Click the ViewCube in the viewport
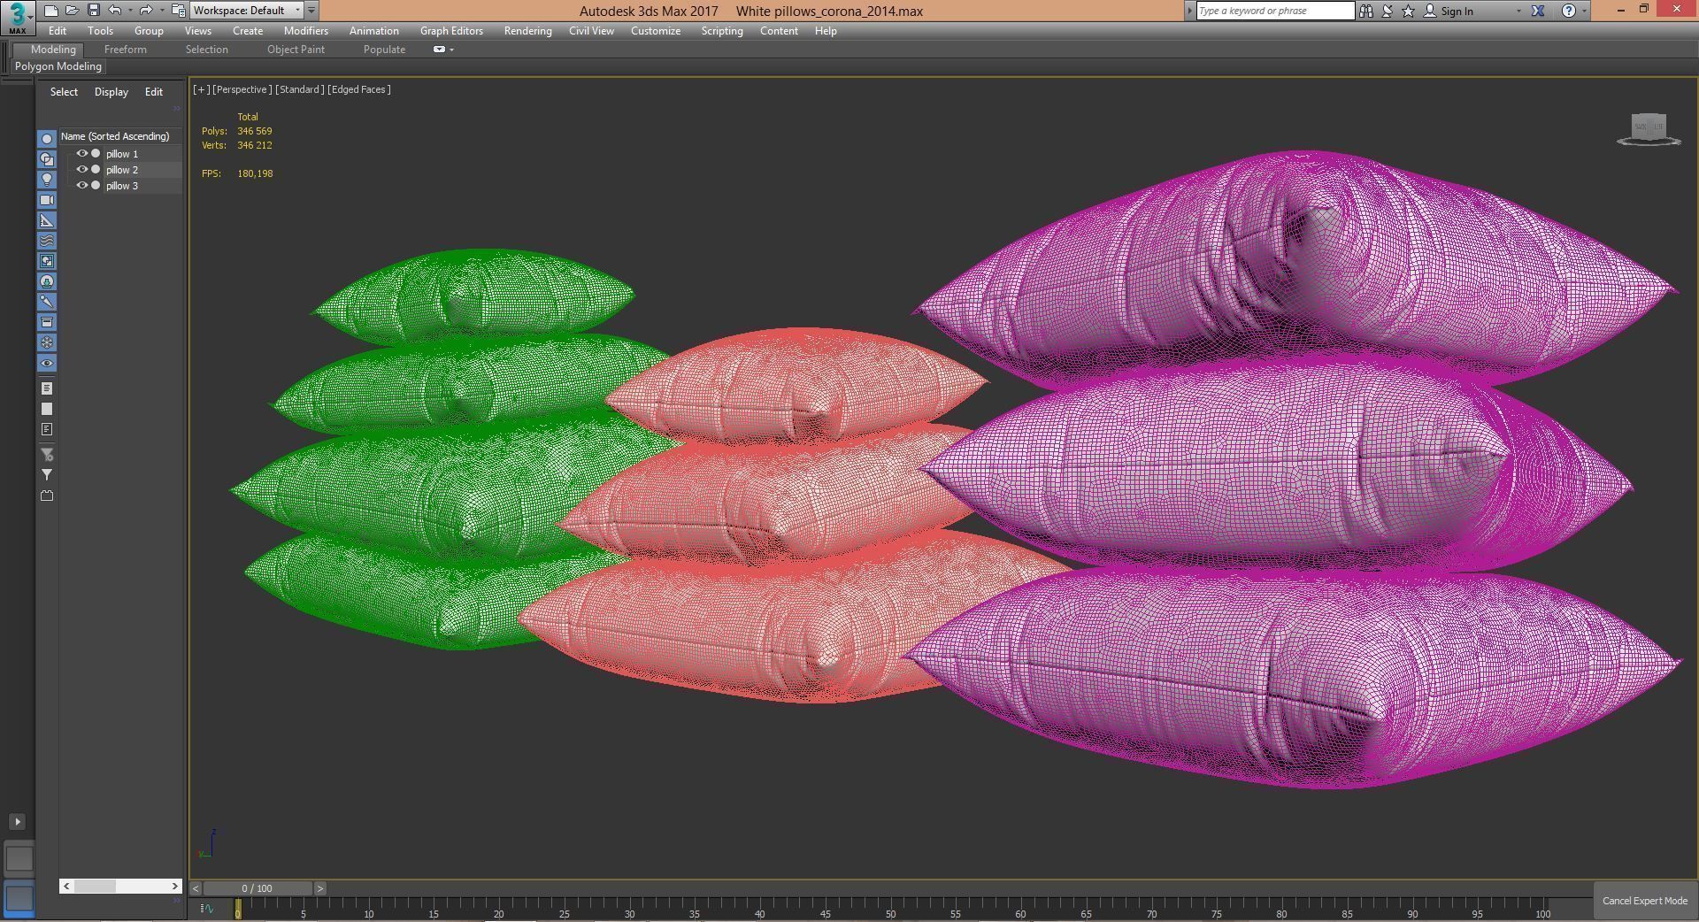Viewport: 1699px width, 922px height. (x=1649, y=129)
